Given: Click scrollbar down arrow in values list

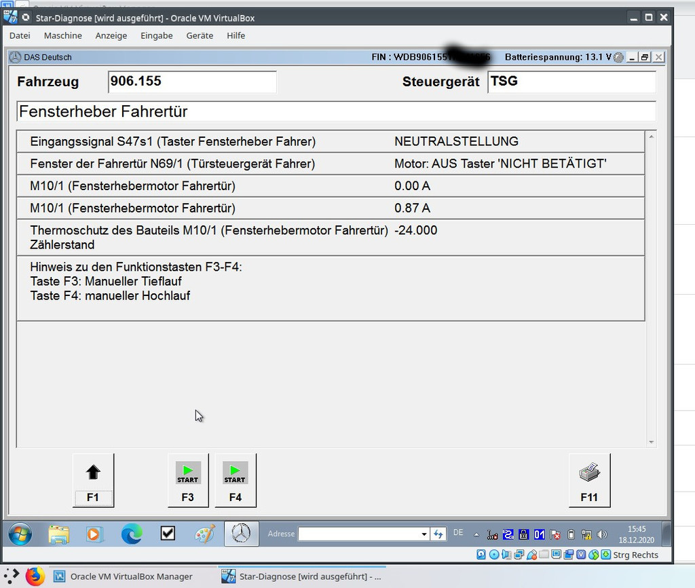Looking at the screenshot, I should 651,441.
